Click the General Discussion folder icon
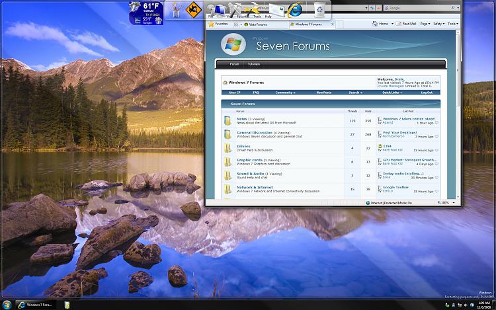Viewport: 496px width, 310px height. (x=227, y=134)
